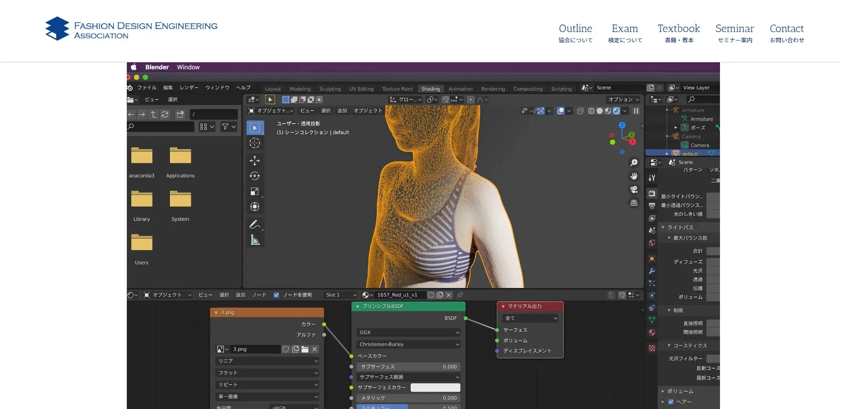Viewport: 841px width, 409px height.
Task: Select the Move tool in viewport toolbar
Action: tap(255, 160)
